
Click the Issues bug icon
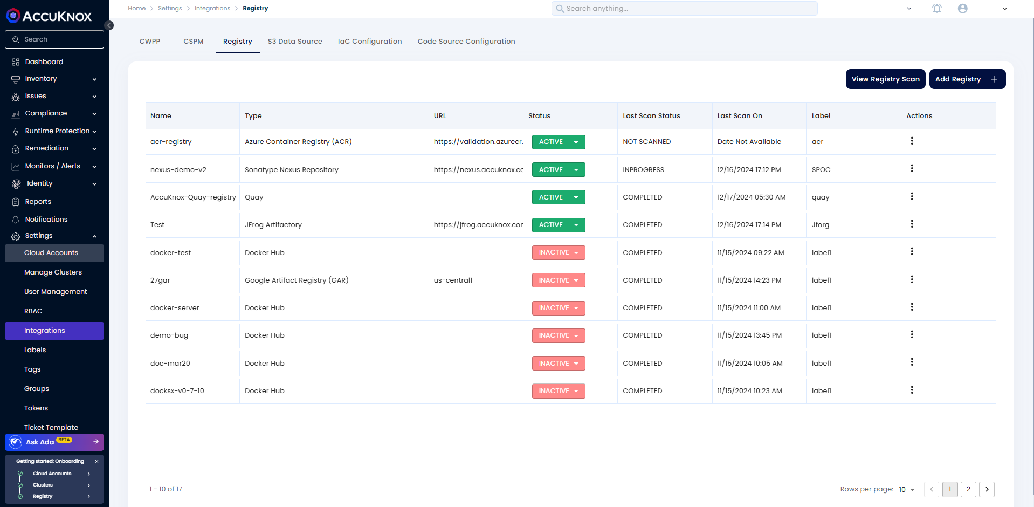16,97
